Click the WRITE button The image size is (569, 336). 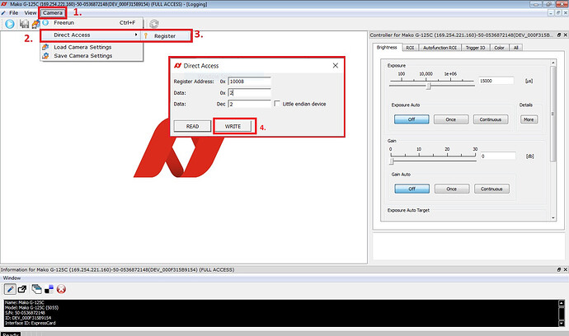point(233,126)
